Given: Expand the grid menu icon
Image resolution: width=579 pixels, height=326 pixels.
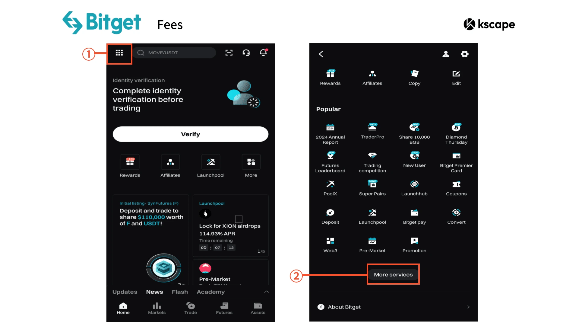Looking at the screenshot, I should tap(119, 53).
